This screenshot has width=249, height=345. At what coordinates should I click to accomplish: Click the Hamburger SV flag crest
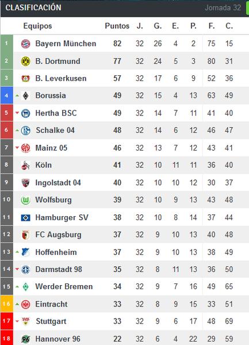tap(25, 218)
